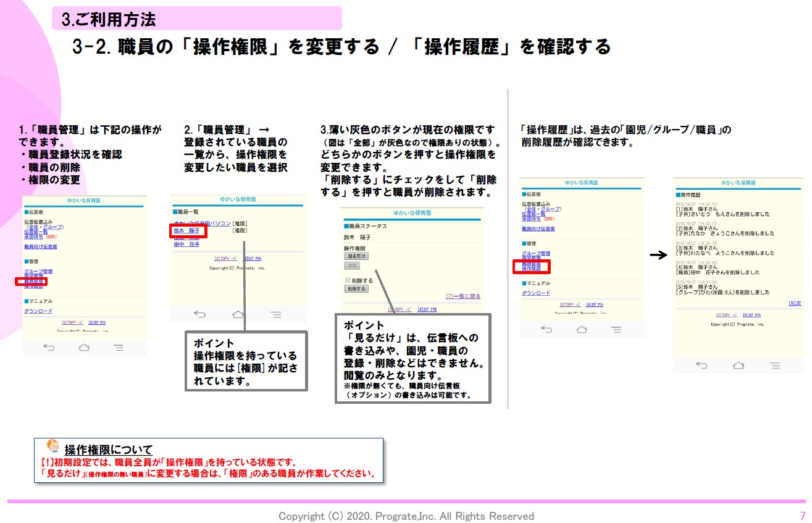Open ゆかいな保育園パソコン staff entry

pos(202,223)
